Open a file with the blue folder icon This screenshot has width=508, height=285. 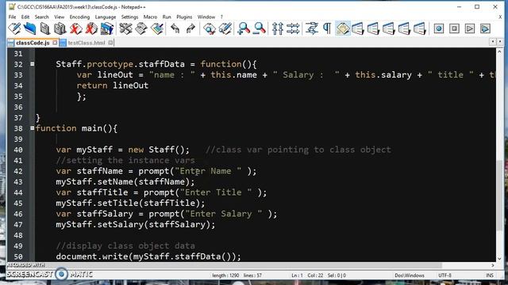(x=30, y=28)
